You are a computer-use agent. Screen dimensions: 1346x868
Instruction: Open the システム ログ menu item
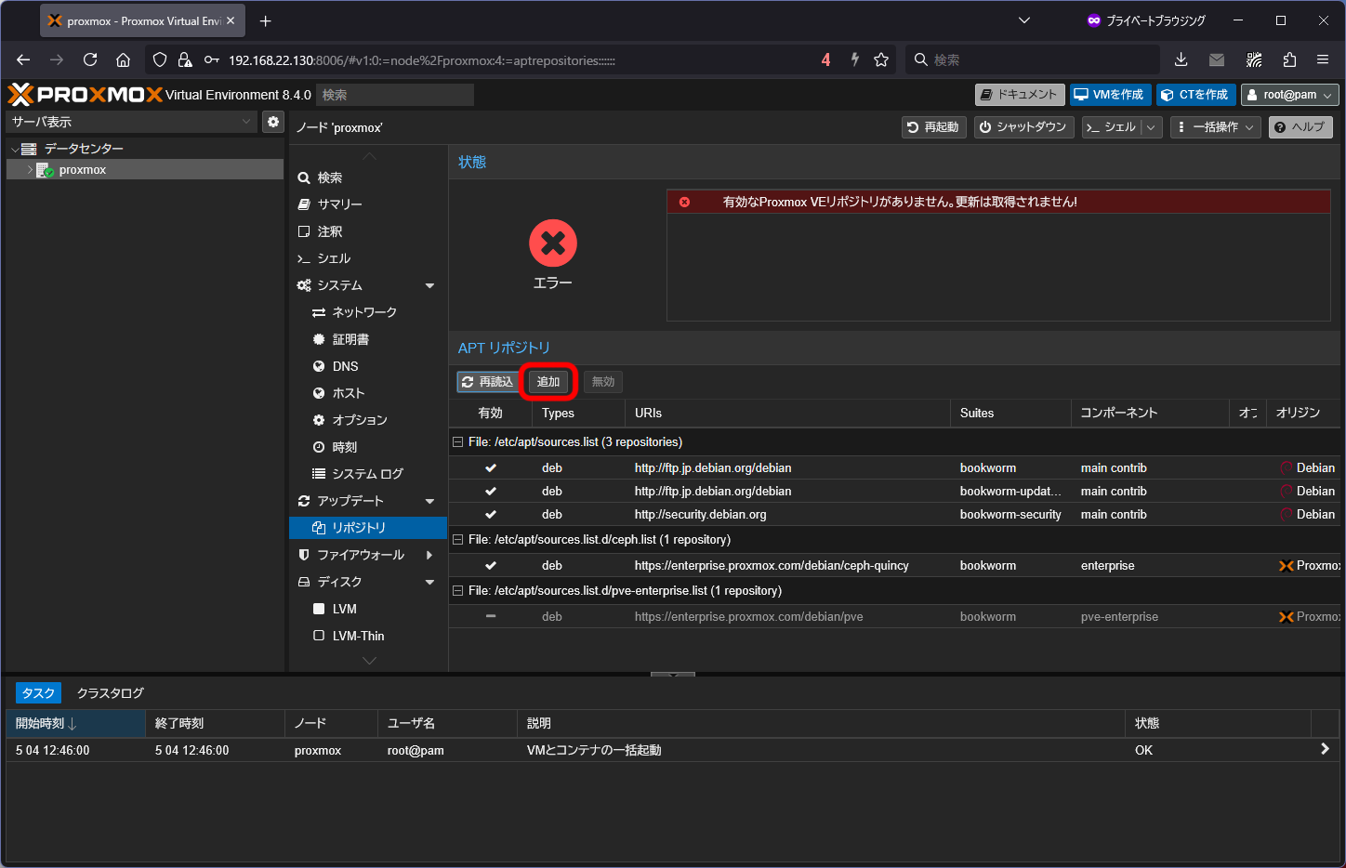coord(368,474)
